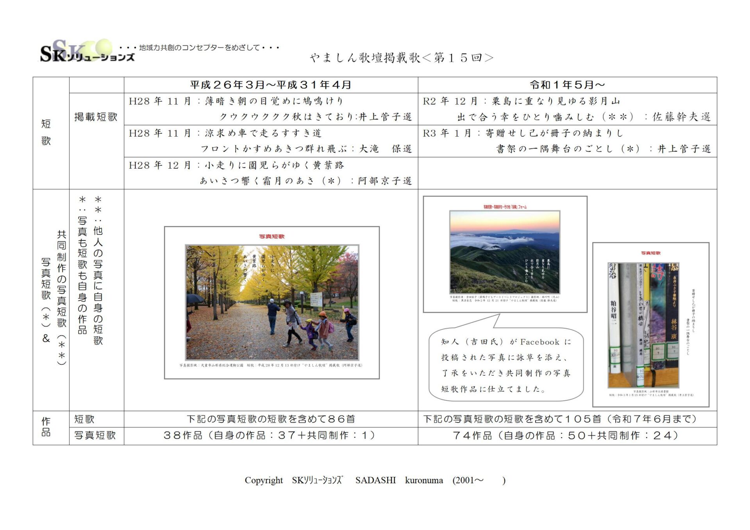Select the line ending 佐藤幹夫選
This screenshot has height=530, width=750.
coord(584,117)
